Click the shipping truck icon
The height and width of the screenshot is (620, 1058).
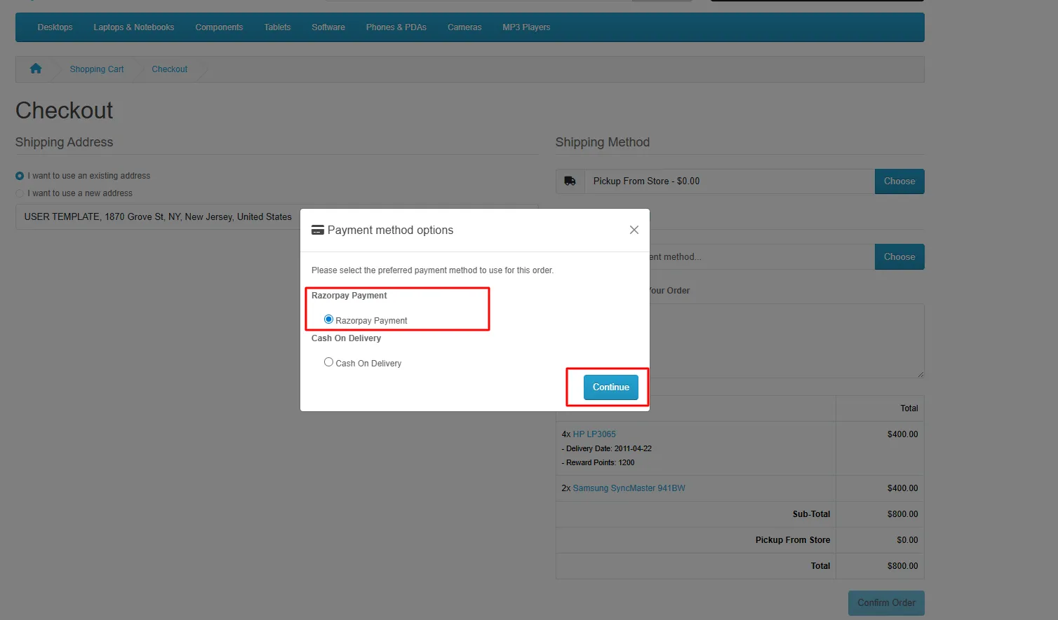coord(570,181)
